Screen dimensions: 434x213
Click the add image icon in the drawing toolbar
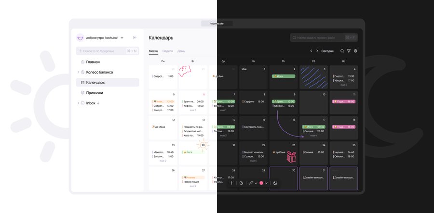click(275, 183)
